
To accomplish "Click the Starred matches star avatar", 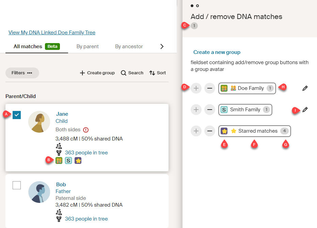I will point(224,131).
